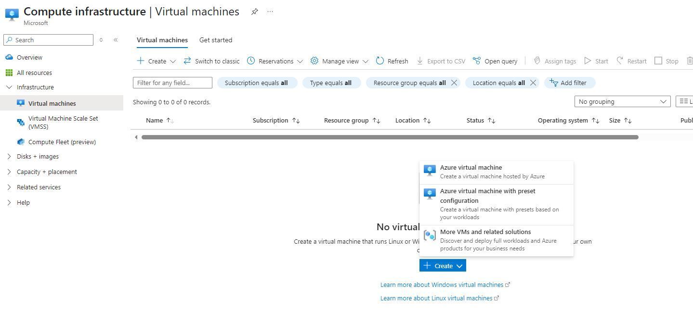Open the Resource group equals all filter
The width and height of the screenshot is (693, 322).
409,83
